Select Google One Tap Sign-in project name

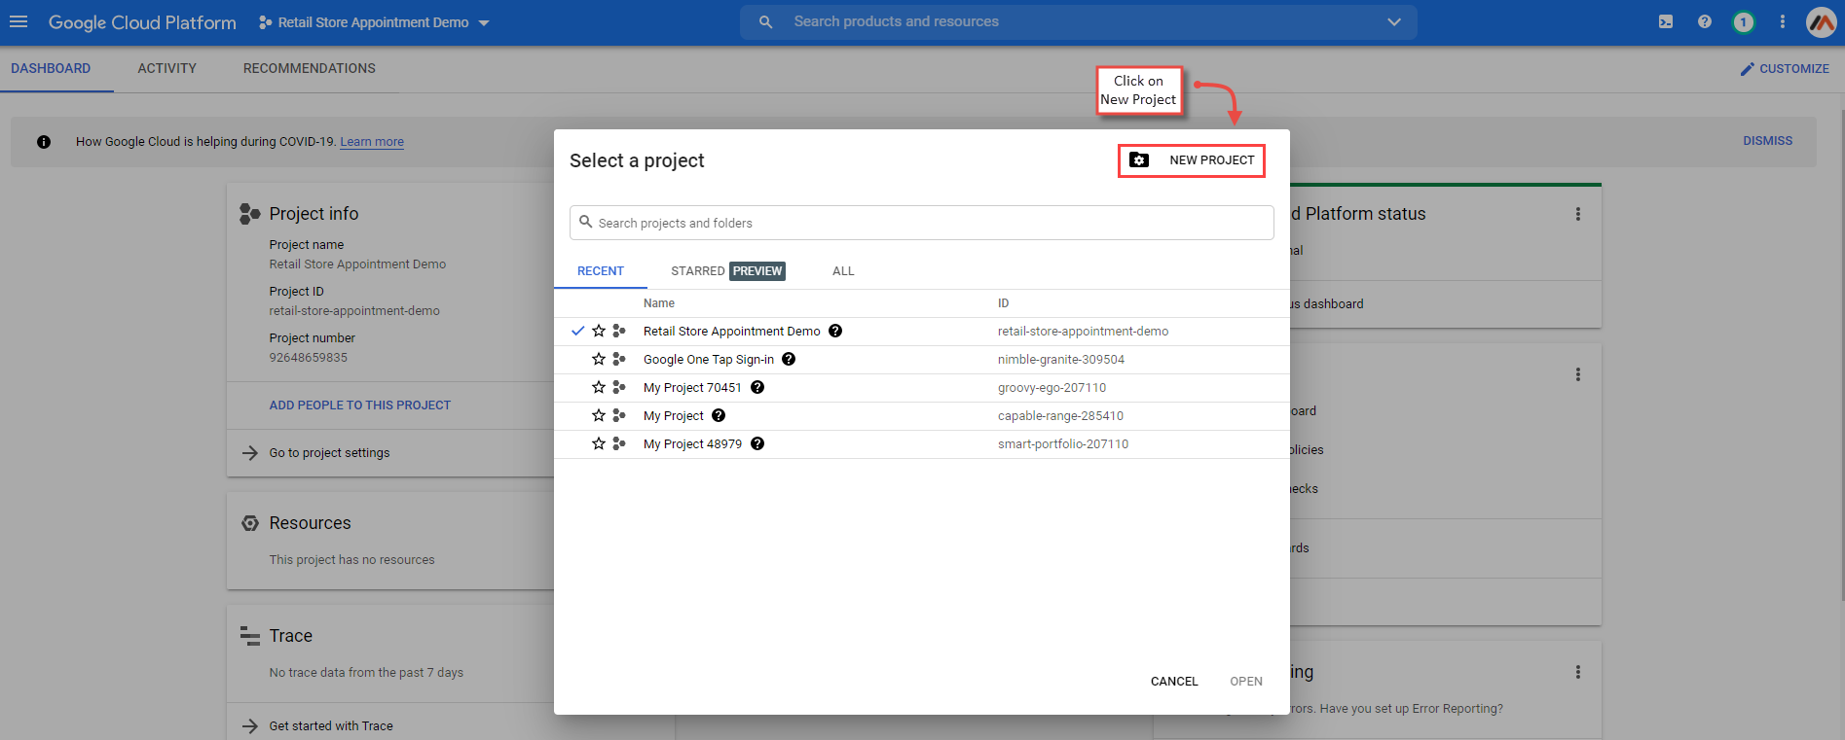point(709,360)
